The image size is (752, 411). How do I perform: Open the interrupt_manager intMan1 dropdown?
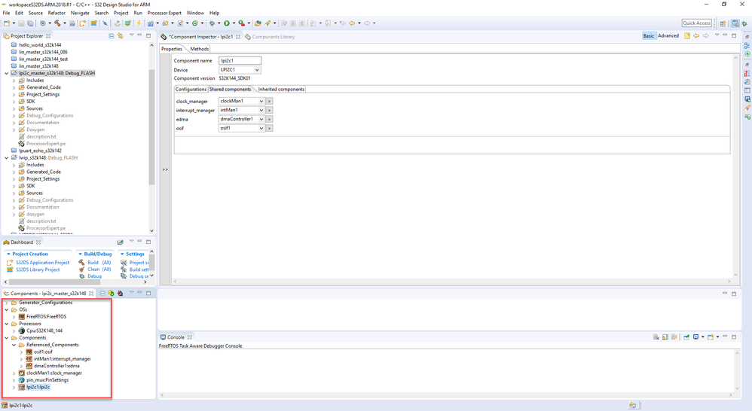click(261, 110)
